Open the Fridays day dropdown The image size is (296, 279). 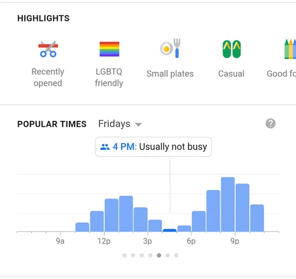click(x=120, y=124)
